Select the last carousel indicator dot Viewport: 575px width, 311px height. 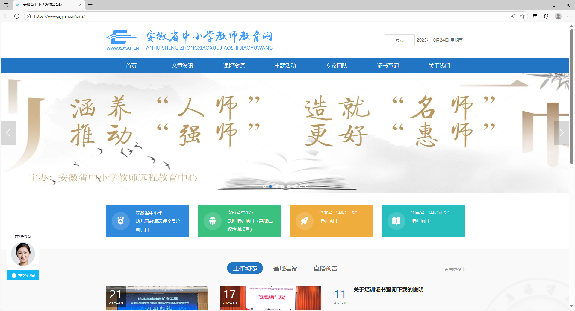click(x=307, y=187)
